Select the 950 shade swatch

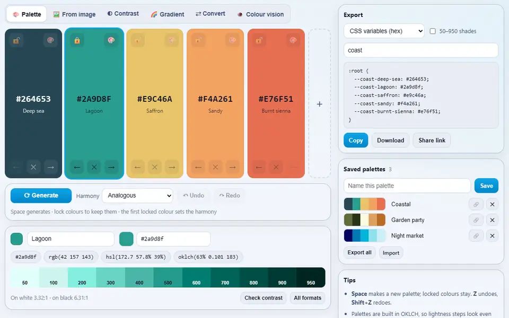(x=311, y=277)
